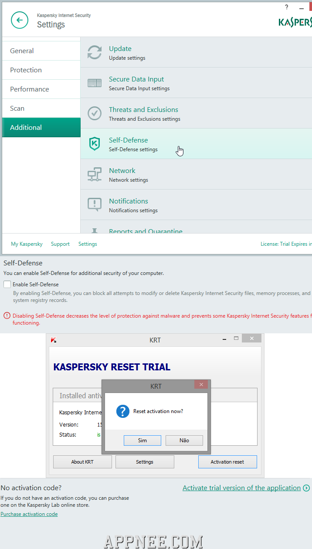Click the Notifications speech bubble icon

(95, 205)
